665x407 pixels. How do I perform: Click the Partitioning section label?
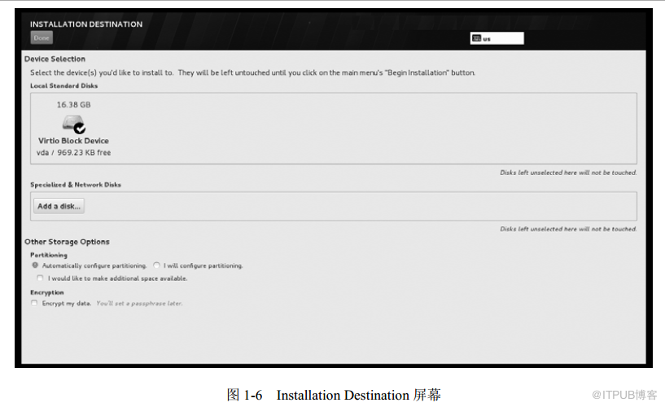coord(49,255)
